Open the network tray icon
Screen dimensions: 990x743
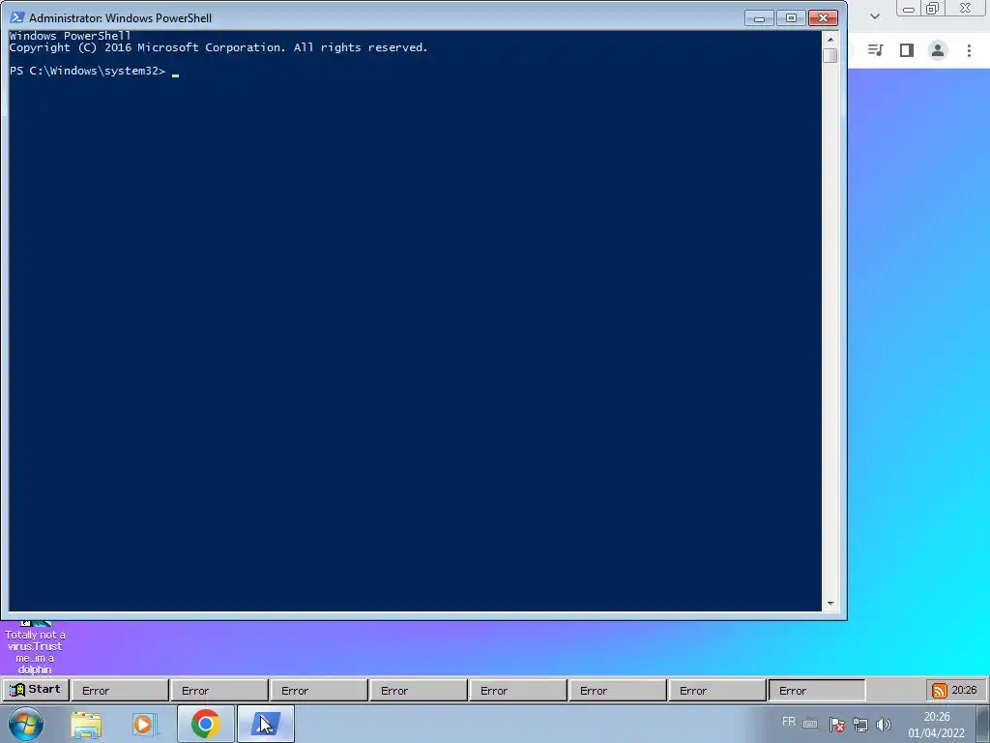(859, 725)
